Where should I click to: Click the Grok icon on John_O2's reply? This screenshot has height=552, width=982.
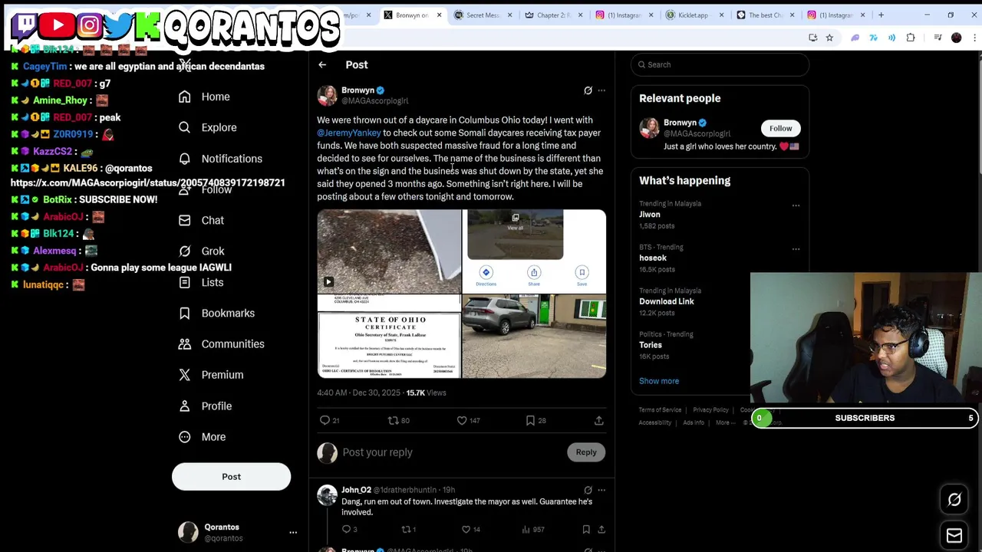pyautogui.click(x=588, y=490)
